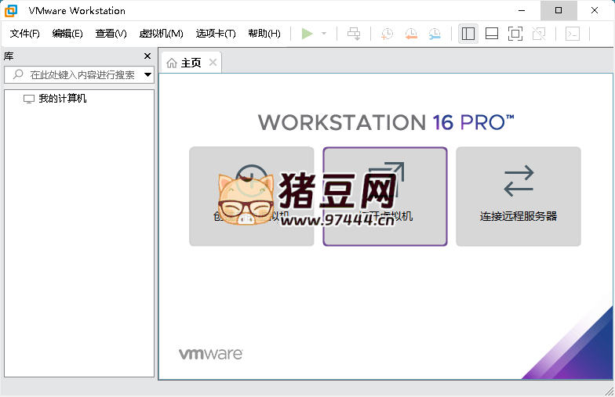Open the power options dropdown arrow
Screen dimensions: 615x397
324,34
